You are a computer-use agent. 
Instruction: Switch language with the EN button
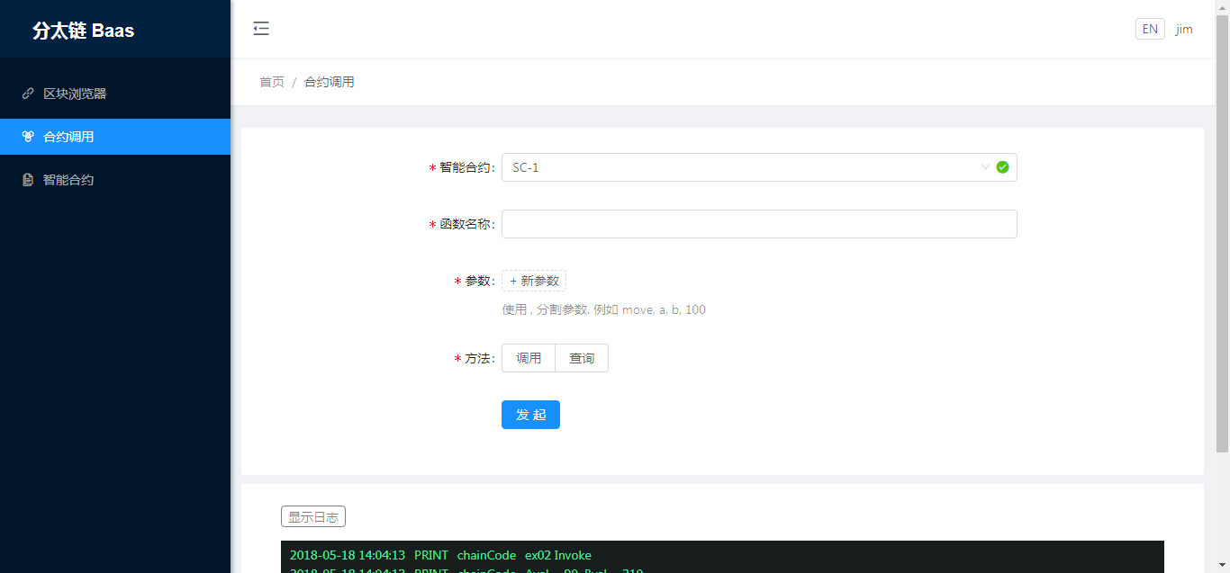pos(1150,29)
